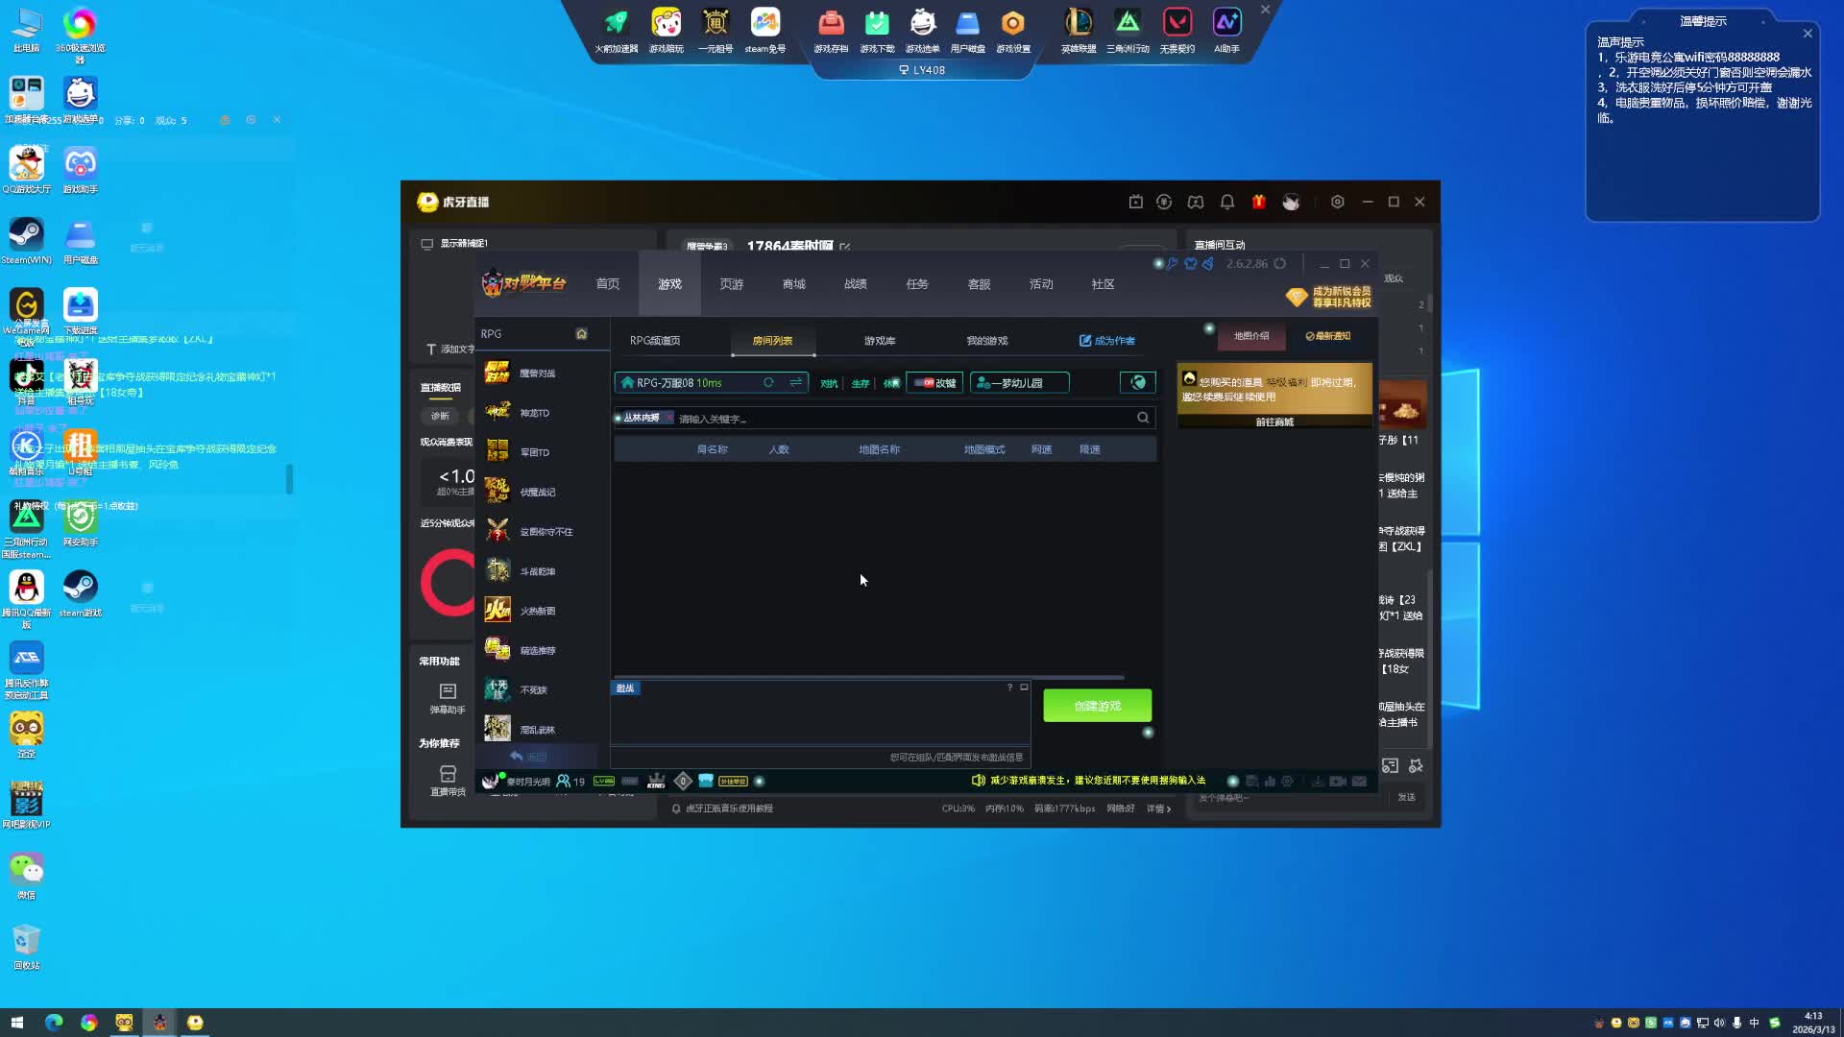Click the Huya notification bell icon
The height and width of the screenshot is (1037, 1844).
coord(1227,202)
